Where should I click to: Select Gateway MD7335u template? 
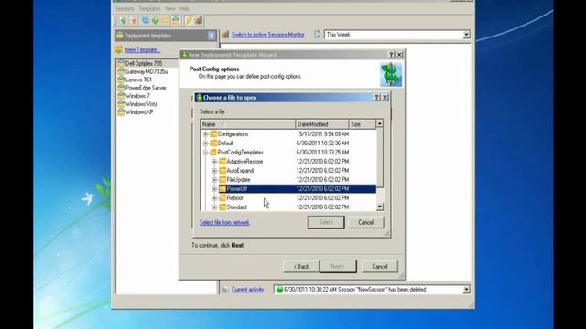(x=146, y=71)
